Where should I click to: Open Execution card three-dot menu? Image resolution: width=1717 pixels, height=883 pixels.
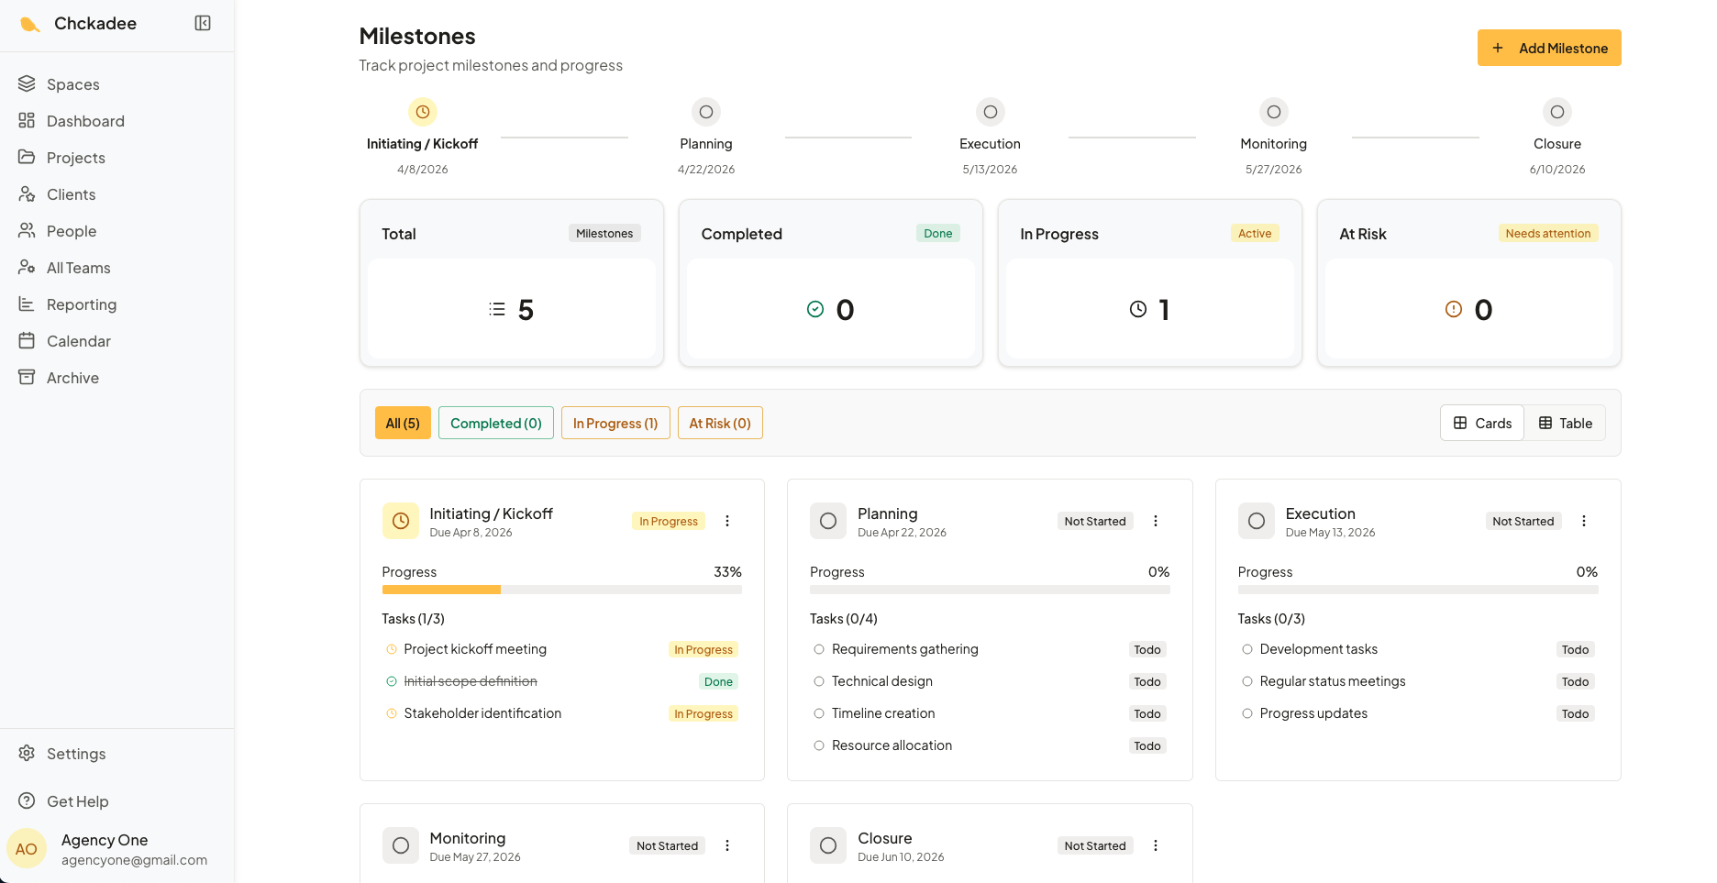pyautogui.click(x=1584, y=521)
